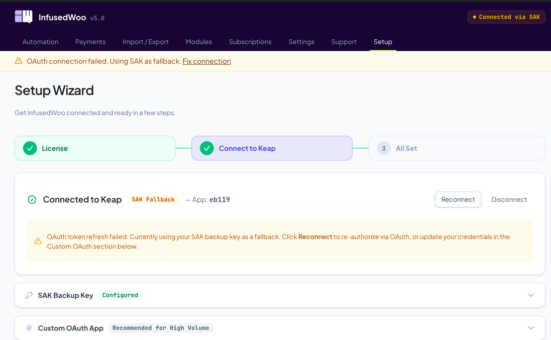
Task: Follow the Fix connection link
Action: [x=207, y=61]
